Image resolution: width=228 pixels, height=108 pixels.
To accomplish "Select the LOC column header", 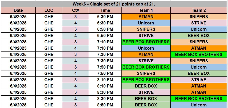I will click(49, 10).
